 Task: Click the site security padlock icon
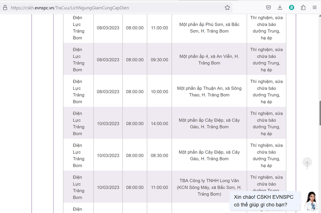point(5,8)
